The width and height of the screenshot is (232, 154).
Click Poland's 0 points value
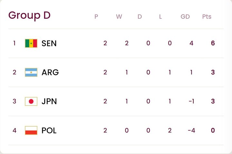[213, 130]
